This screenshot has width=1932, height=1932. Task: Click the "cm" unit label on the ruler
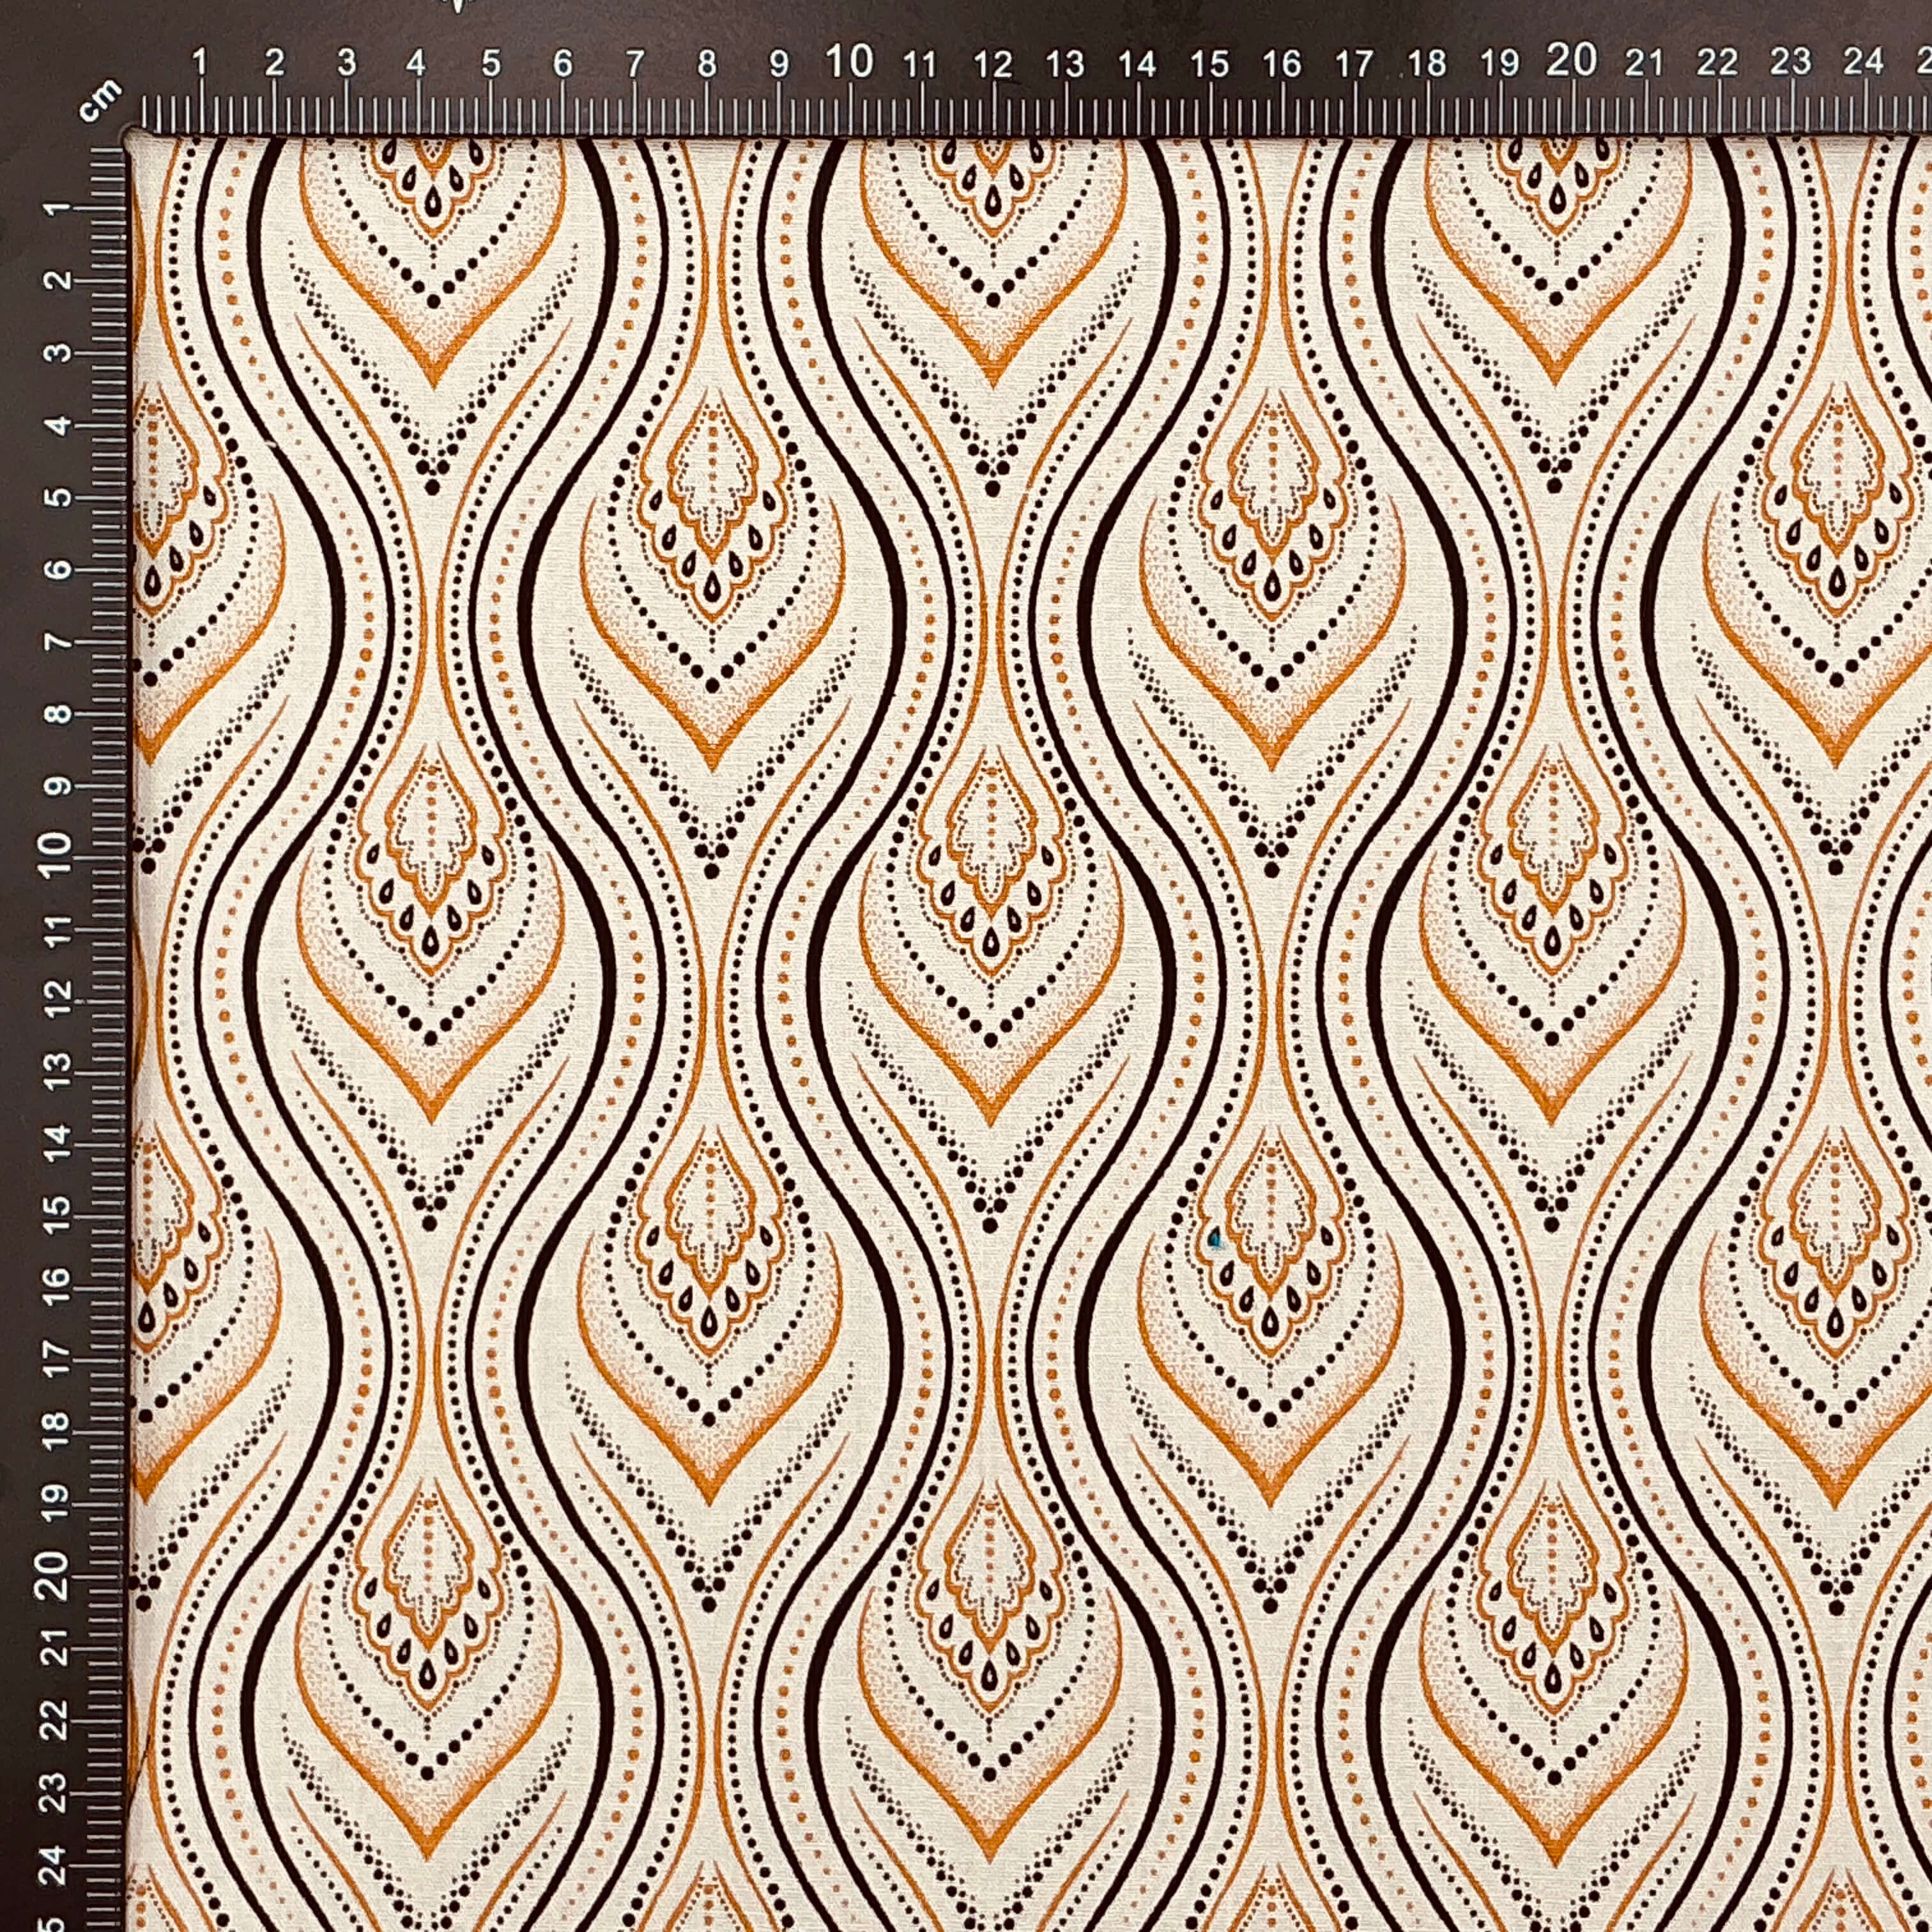click(x=100, y=101)
